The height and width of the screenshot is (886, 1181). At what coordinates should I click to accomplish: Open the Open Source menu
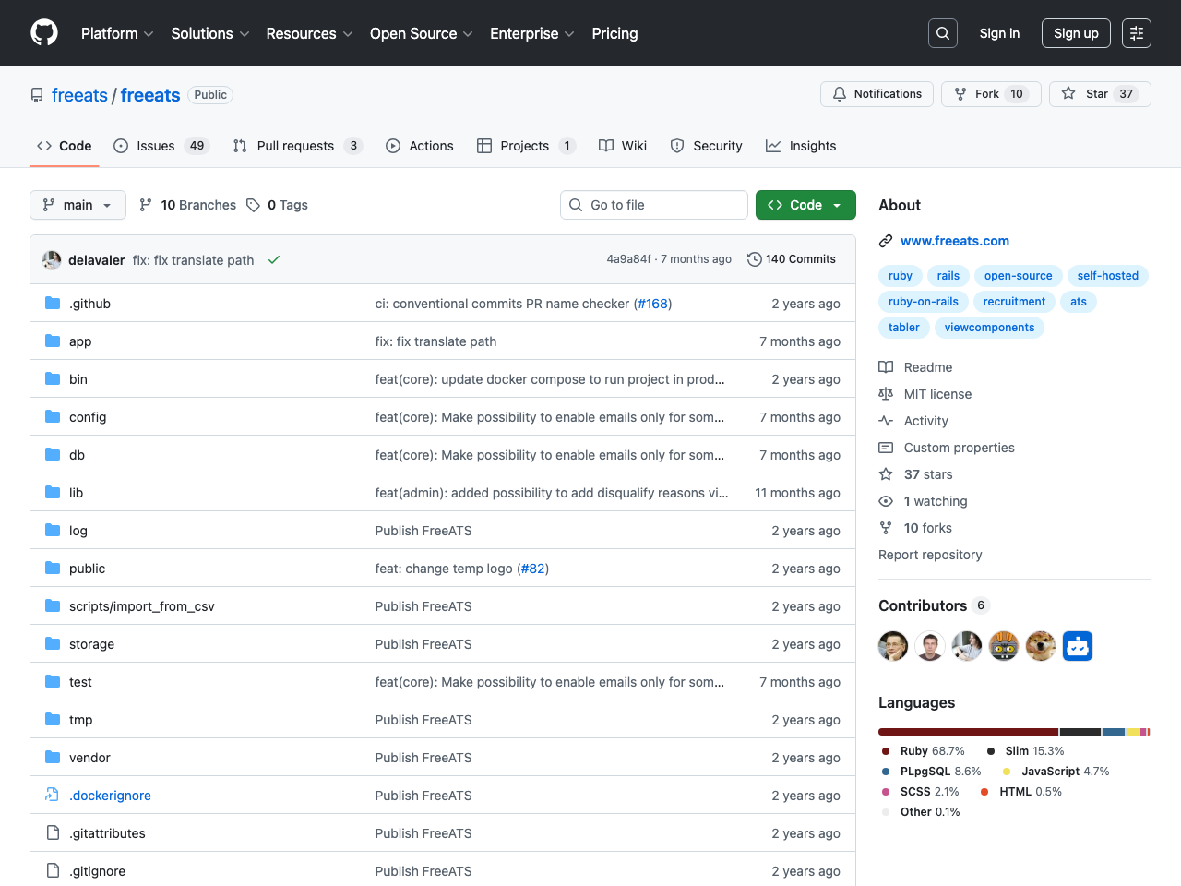coord(421,33)
